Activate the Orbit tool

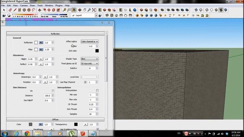[x=80, y=10]
